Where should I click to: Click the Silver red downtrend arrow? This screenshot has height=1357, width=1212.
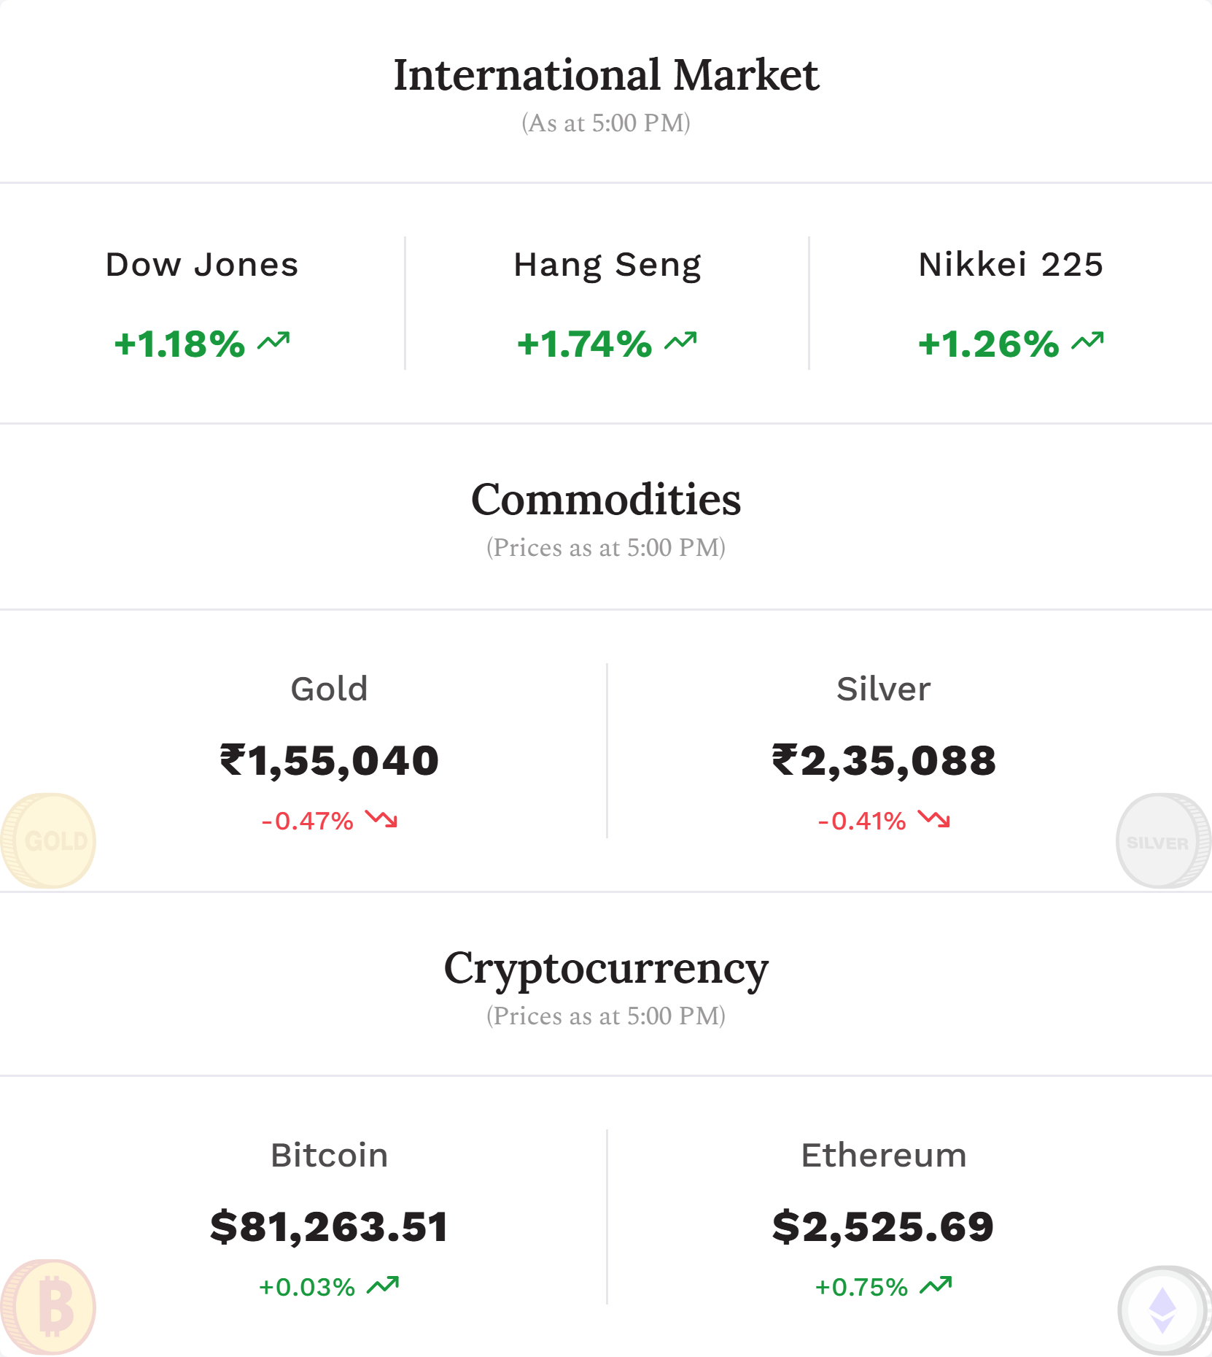934,819
